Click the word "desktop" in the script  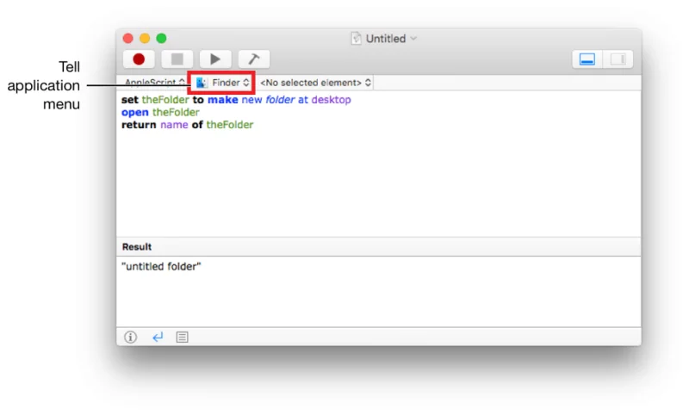(332, 100)
